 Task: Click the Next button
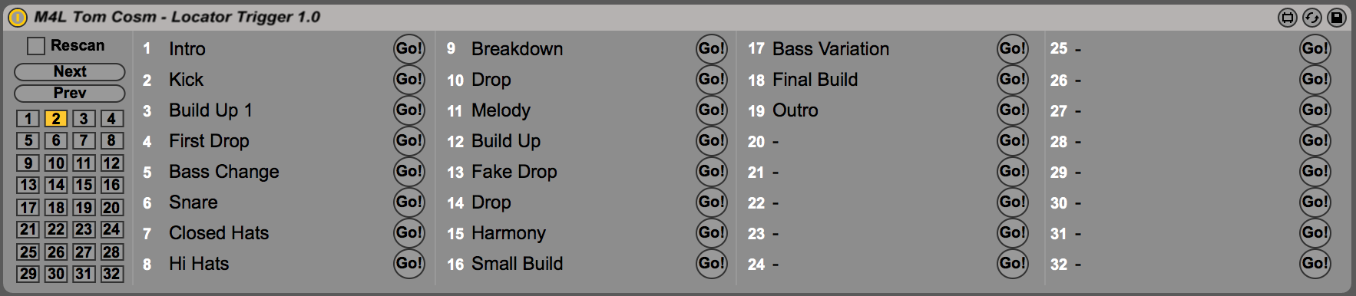(x=70, y=71)
